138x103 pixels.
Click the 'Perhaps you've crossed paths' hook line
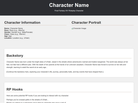point(28,100)
